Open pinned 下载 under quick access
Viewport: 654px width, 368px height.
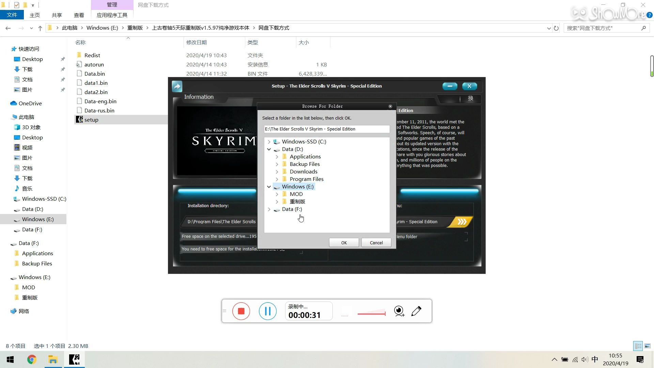27,69
